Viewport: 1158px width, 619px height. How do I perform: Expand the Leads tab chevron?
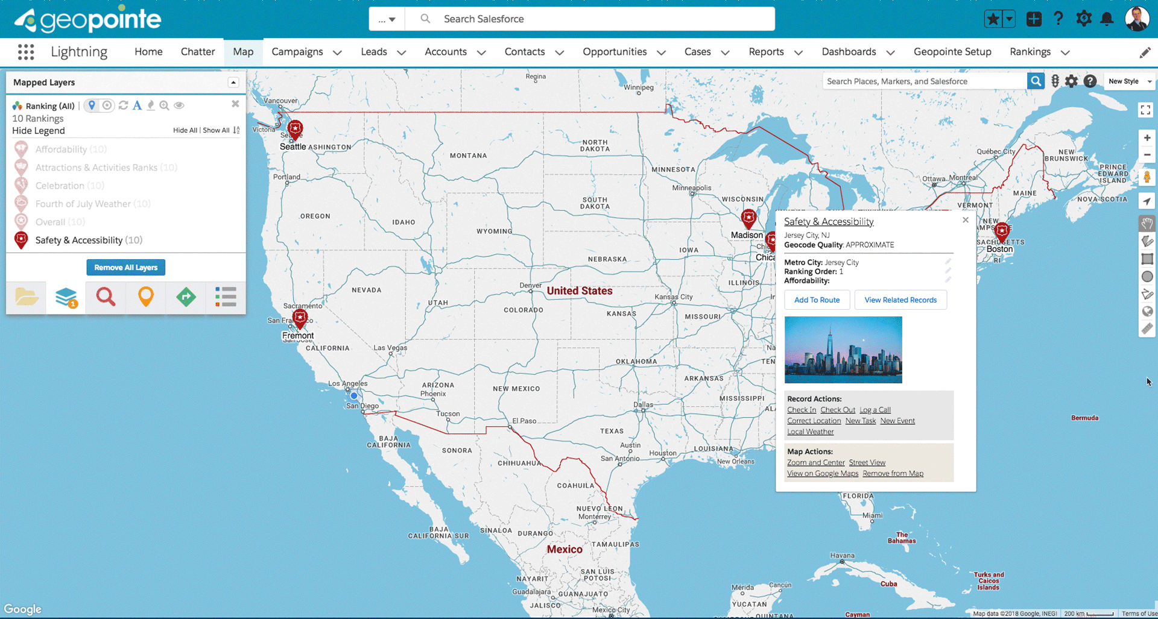tap(402, 52)
